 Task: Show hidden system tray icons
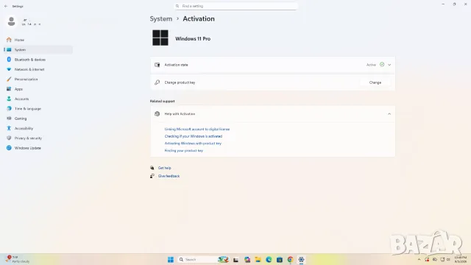click(x=419, y=259)
